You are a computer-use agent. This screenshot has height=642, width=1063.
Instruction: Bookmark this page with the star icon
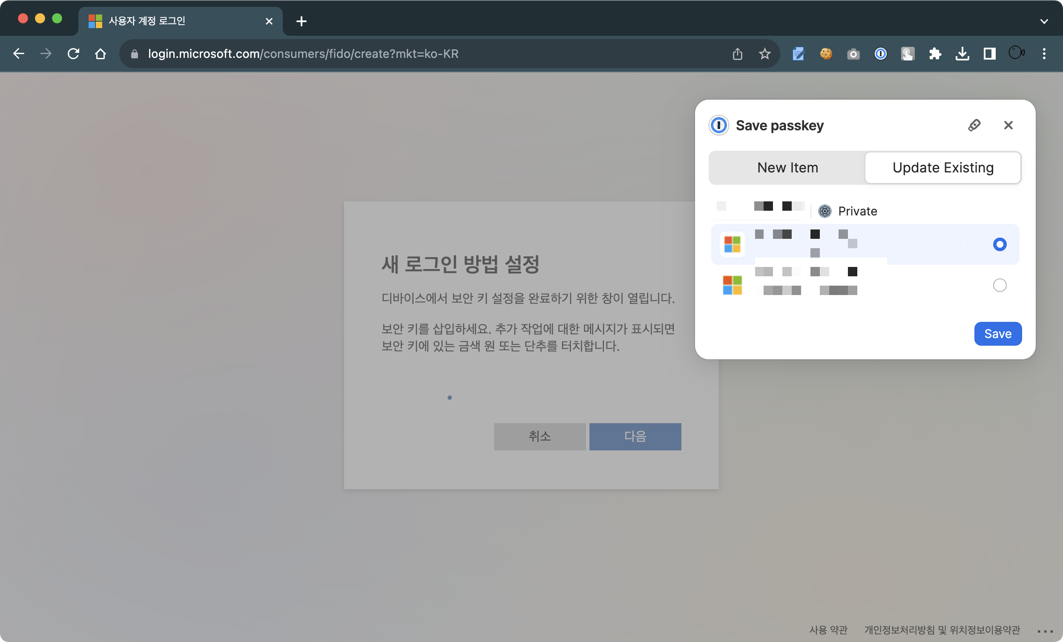point(764,54)
